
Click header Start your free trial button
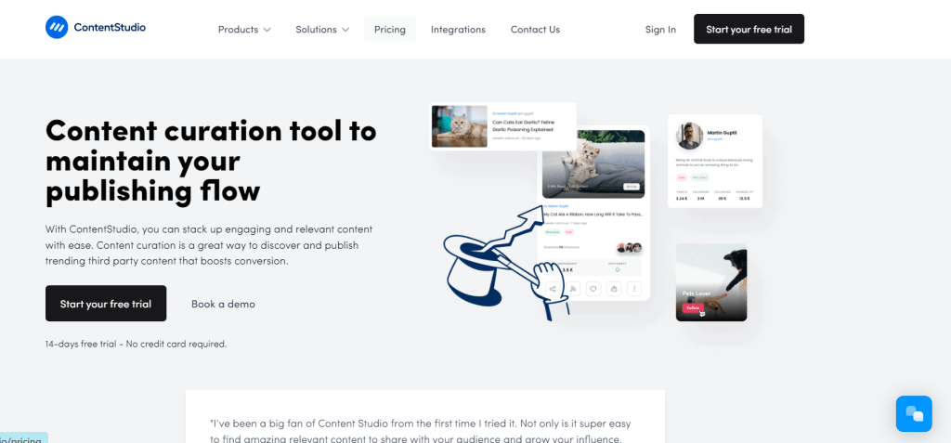pyautogui.click(x=749, y=29)
